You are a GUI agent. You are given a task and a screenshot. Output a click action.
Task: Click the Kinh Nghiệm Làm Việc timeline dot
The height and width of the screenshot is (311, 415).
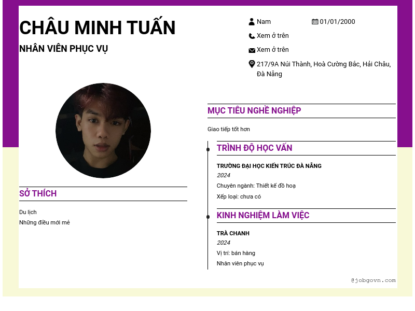[208, 217]
